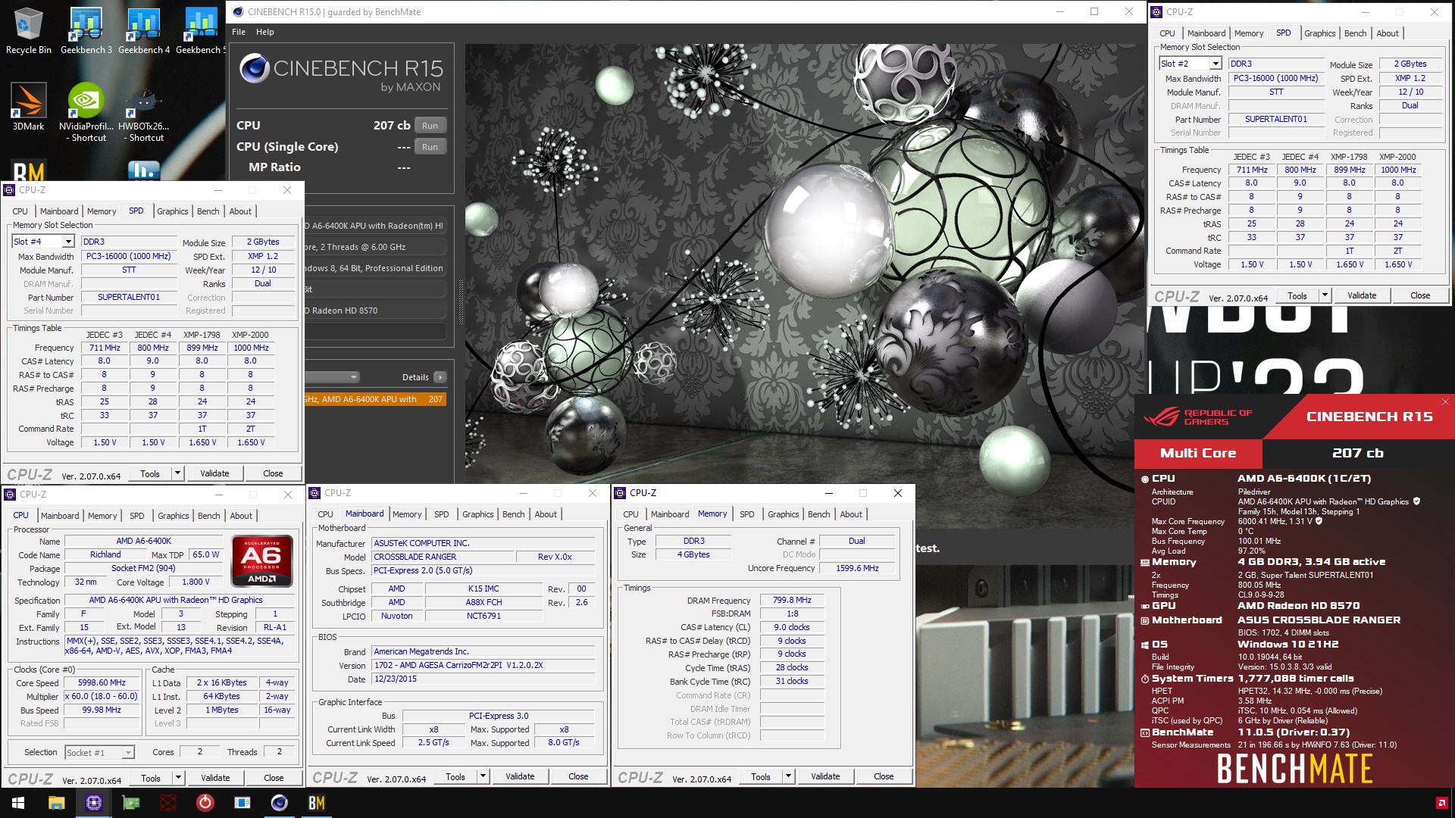Image resolution: width=1455 pixels, height=818 pixels.
Task: Click Close in the Slot #4 CPU-Z window
Action: point(273,473)
